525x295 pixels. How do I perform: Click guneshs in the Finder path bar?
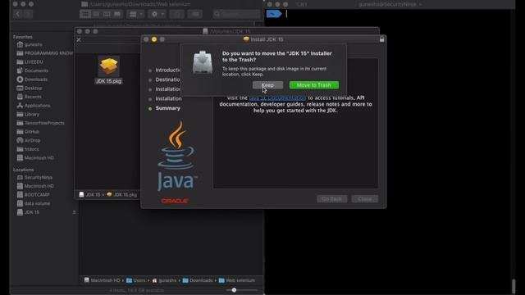coord(164,280)
